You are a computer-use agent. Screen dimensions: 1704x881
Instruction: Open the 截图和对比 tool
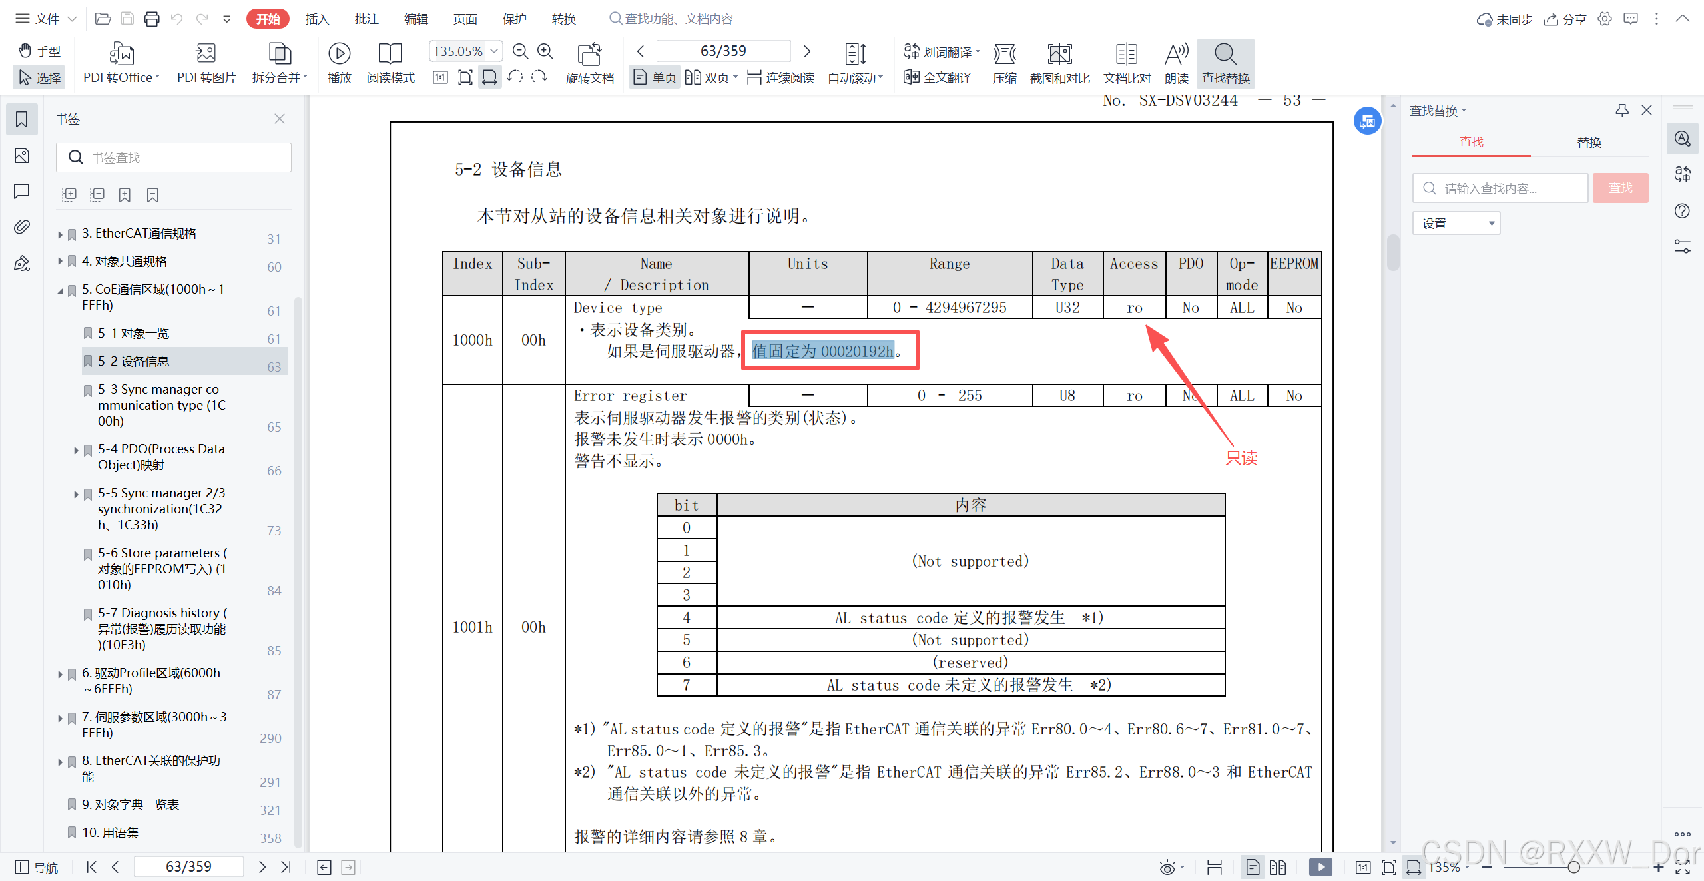pos(1059,54)
